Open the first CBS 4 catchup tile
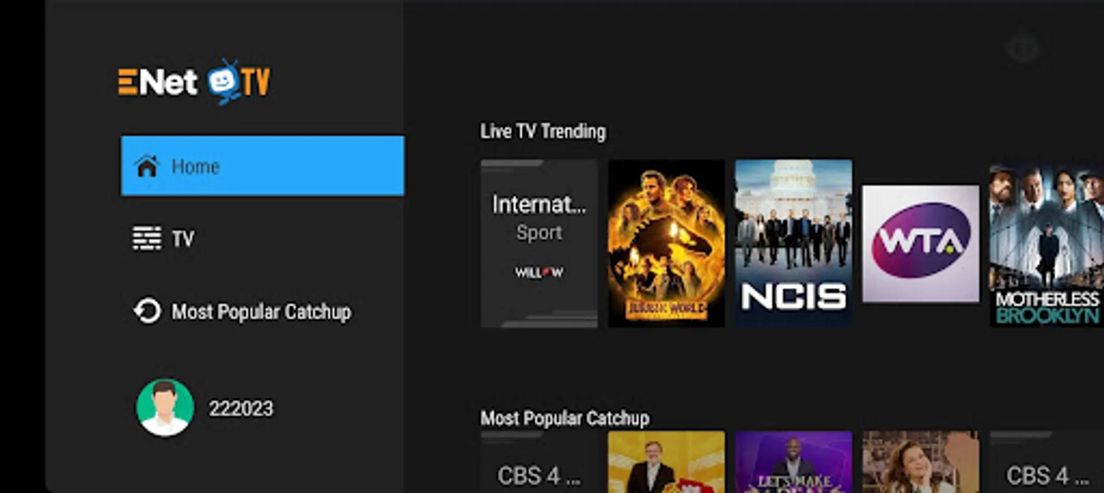The height and width of the screenshot is (493, 1104). click(539, 462)
